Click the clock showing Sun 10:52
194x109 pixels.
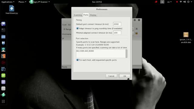pyautogui.click(x=97, y=2)
